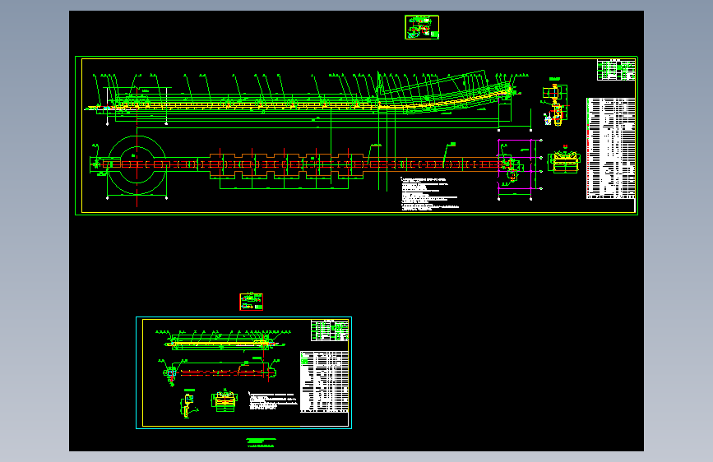Click the drive detail view above yellow cross-section

555,101
